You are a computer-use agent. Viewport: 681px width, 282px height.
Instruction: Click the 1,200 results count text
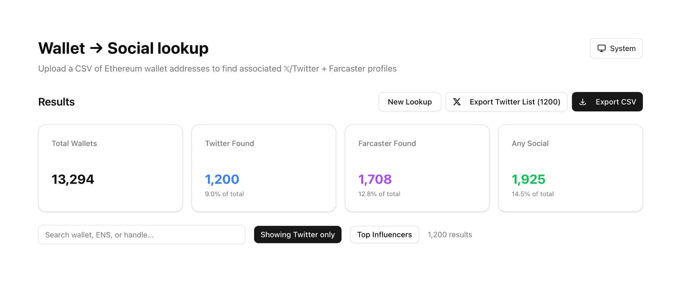point(450,235)
